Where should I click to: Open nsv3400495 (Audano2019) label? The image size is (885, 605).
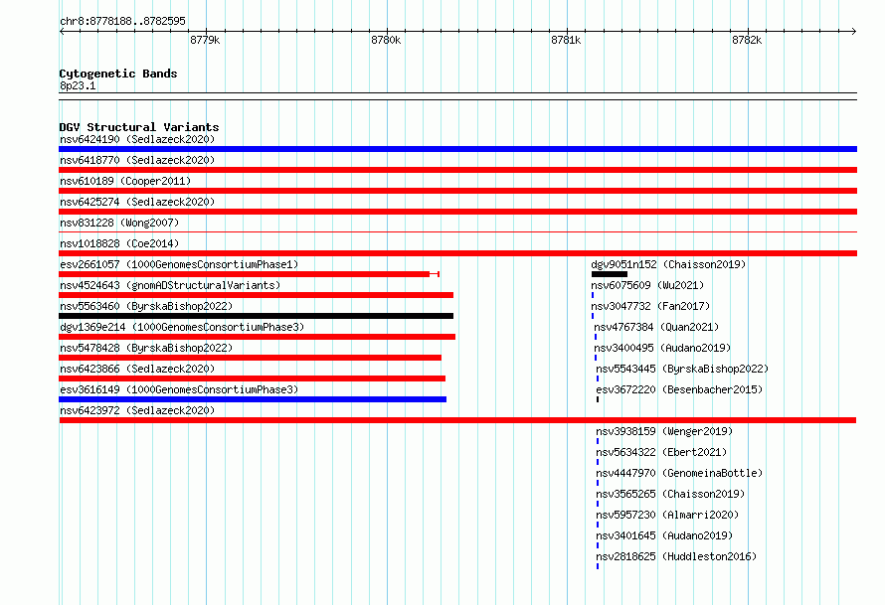tap(662, 348)
